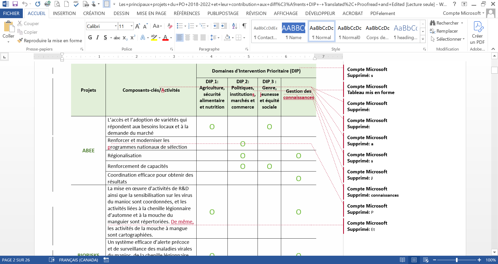Switch to the MISE EN PAGE tab
This screenshot has width=498, height=264.
pyautogui.click(x=151, y=13)
